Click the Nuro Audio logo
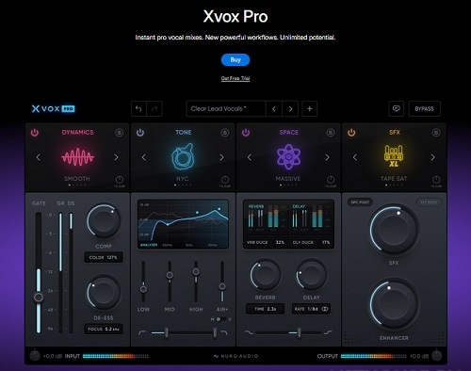Image resolution: width=471 pixels, height=371 pixels. (x=235, y=356)
